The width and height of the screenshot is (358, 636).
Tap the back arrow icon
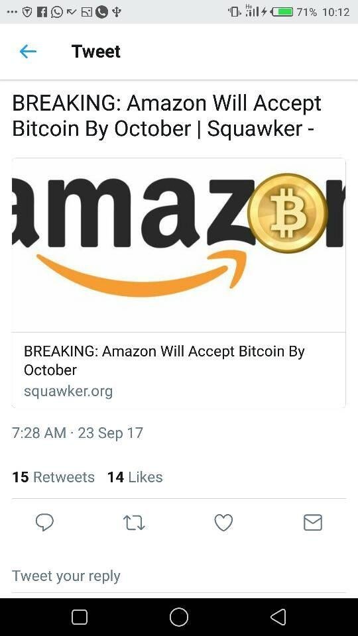(28, 52)
